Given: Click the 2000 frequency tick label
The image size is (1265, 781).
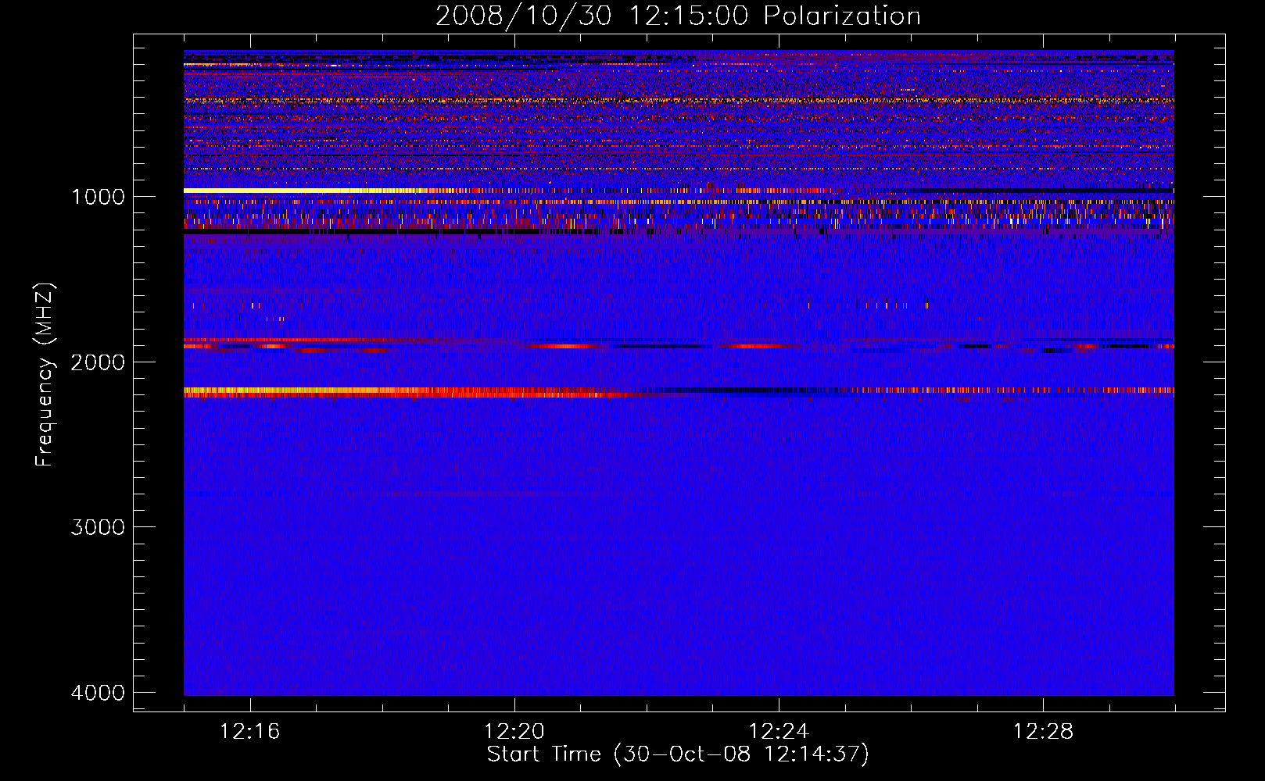Looking at the screenshot, I should [x=98, y=362].
